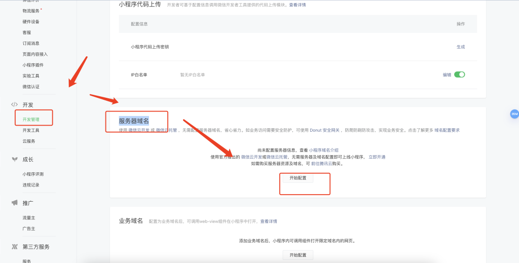
Task: Click 开始配置 button under 服务器域名
Action: 298,178
